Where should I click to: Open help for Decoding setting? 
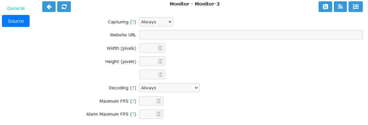point(133,88)
